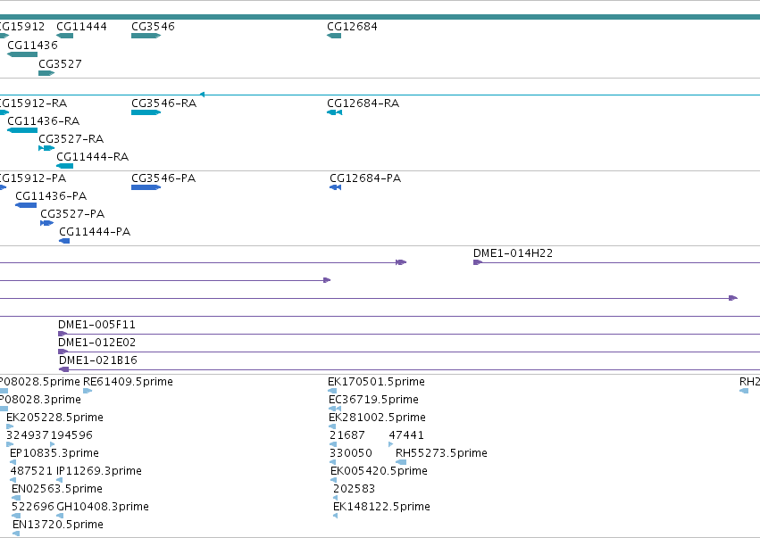Screen dimensions: 760x538
Task: Click the CG11436-RA transcript glyph
Action: coord(22,130)
